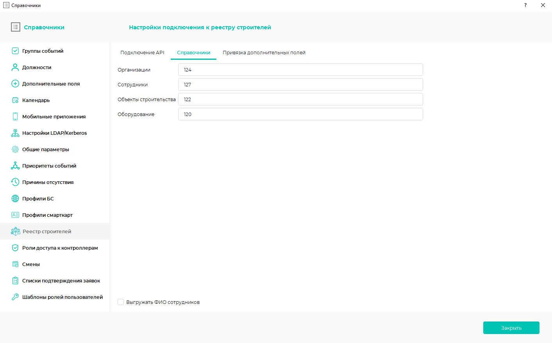This screenshot has height=343, width=552.
Task: Click the help question mark button
Action: (525, 5)
